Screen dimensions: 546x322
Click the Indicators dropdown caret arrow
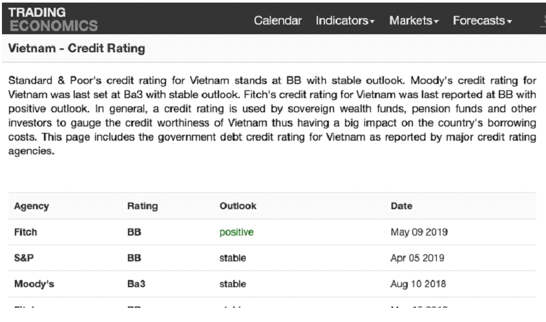coord(372,21)
